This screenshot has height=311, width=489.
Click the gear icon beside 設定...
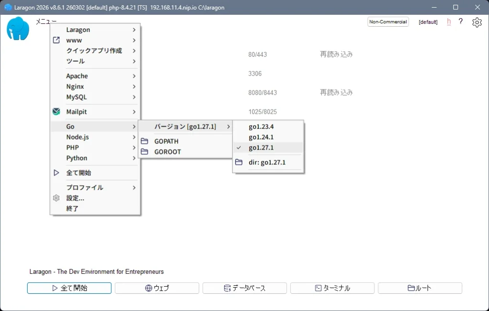coord(56,198)
